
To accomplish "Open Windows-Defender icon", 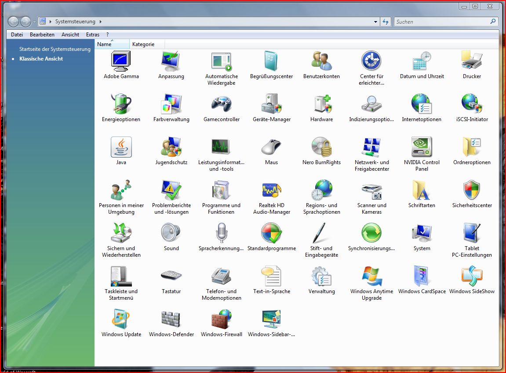I will tap(171, 319).
